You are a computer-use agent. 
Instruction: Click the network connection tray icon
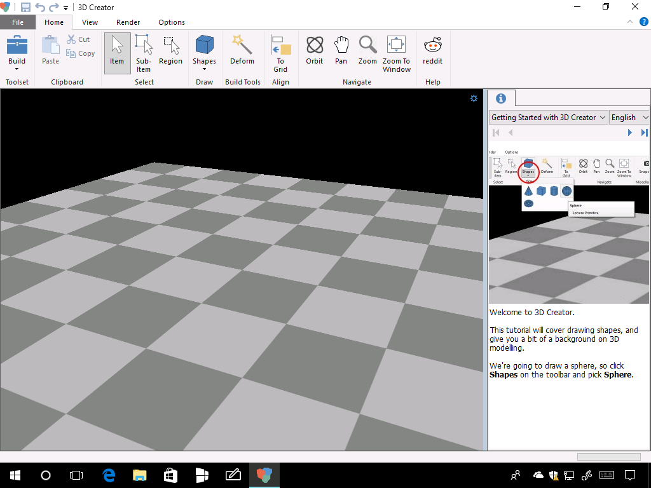click(569, 475)
